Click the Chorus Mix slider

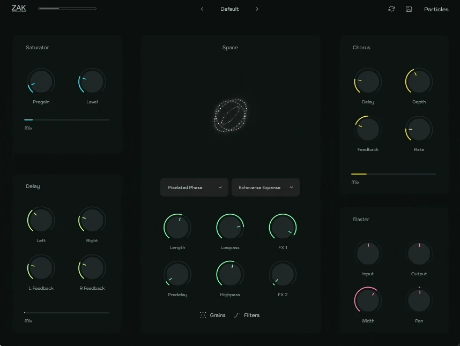[394, 174]
